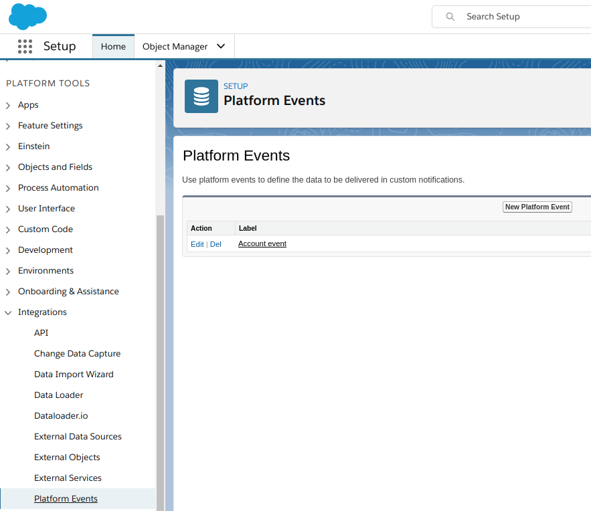Viewport: 591px width, 511px height.
Task: Open the App Launcher waffle icon
Action: pyautogui.click(x=25, y=46)
